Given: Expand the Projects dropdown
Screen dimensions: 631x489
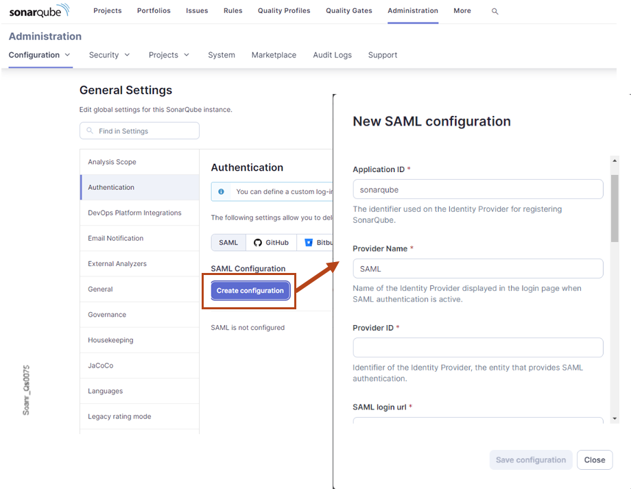Looking at the screenshot, I should 169,54.
